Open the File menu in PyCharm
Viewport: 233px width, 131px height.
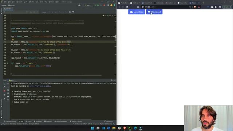tap(5, 2)
